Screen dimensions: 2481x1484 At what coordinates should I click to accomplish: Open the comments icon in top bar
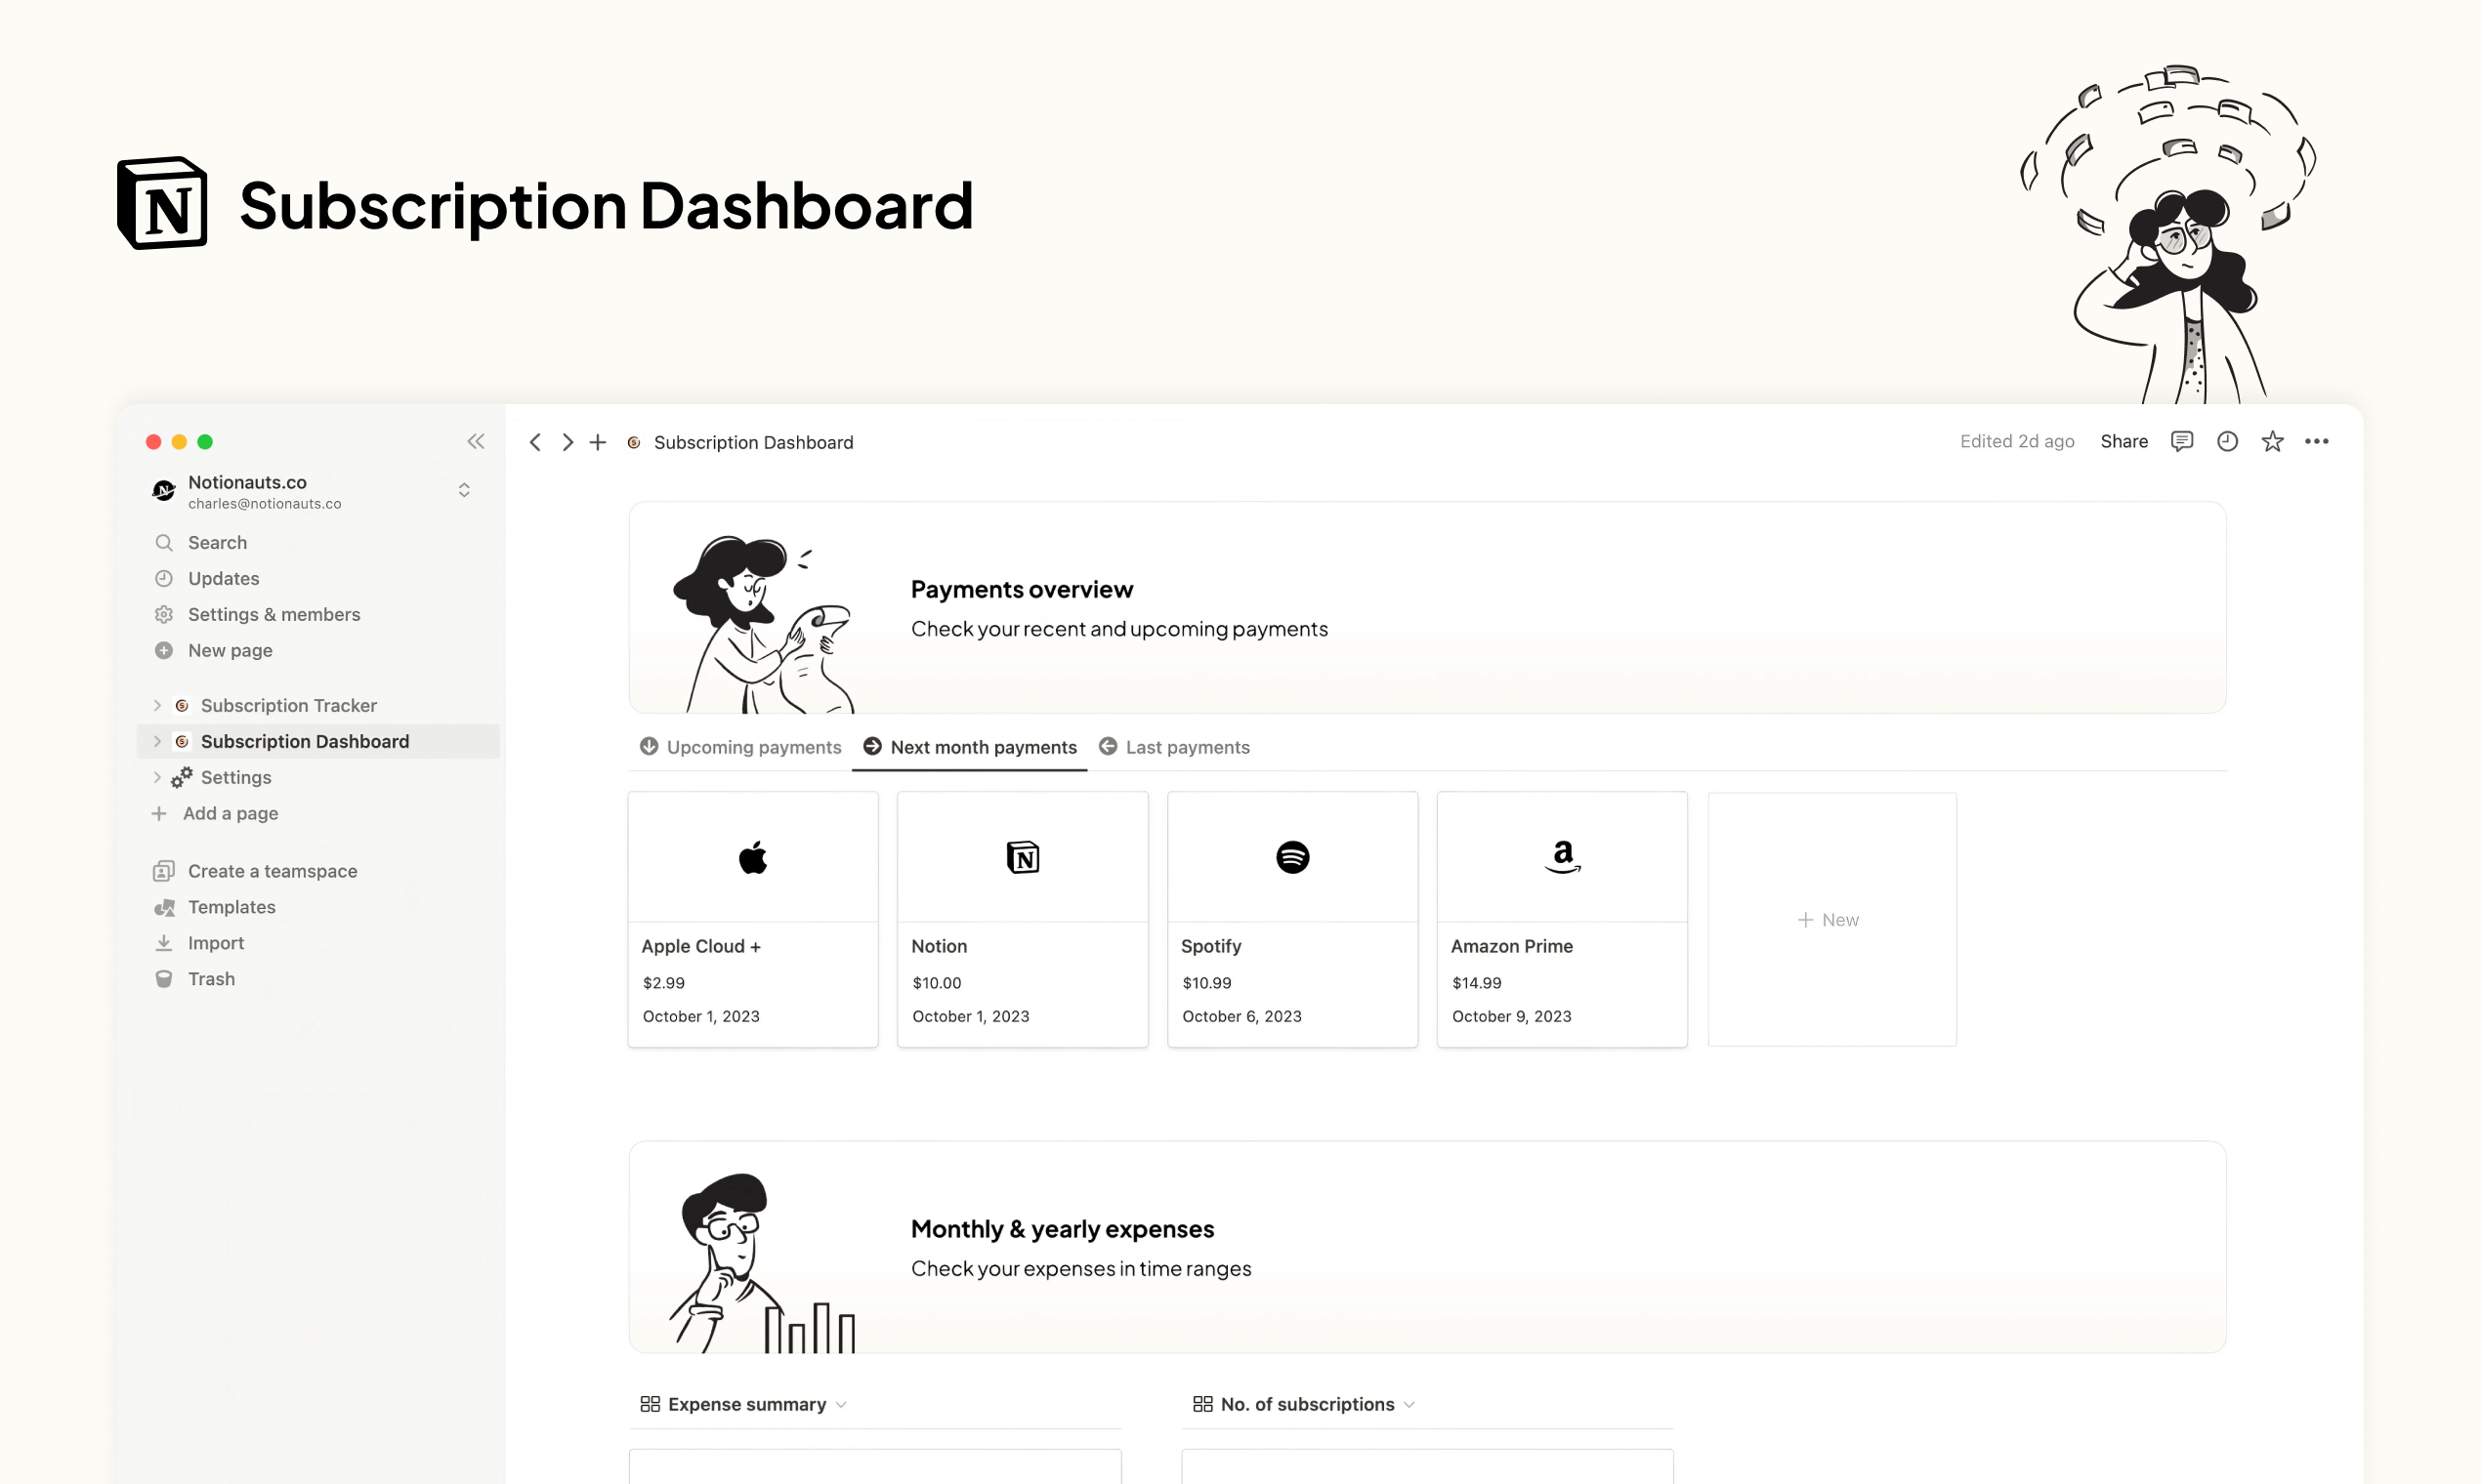2182,441
